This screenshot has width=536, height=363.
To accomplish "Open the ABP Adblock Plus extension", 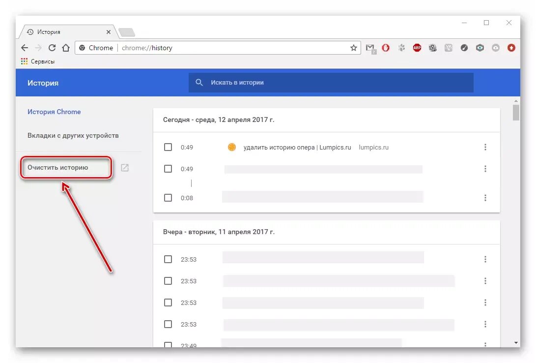I will coord(417,48).
